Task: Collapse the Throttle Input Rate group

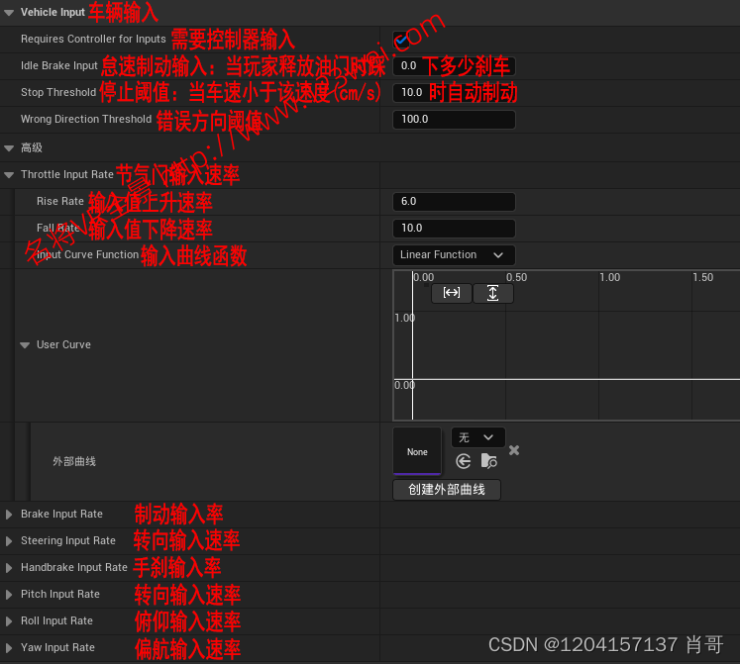Action: click(x=9, y=175)
